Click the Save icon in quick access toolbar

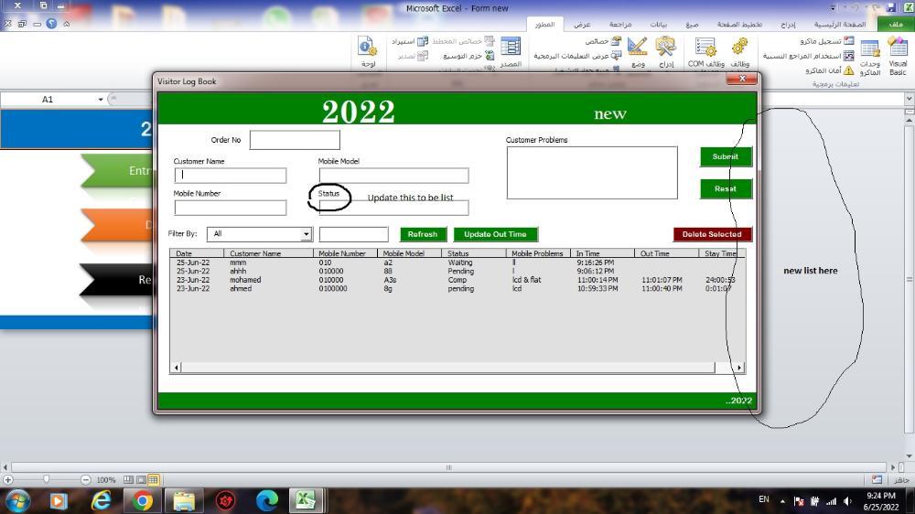coord(890,7)
